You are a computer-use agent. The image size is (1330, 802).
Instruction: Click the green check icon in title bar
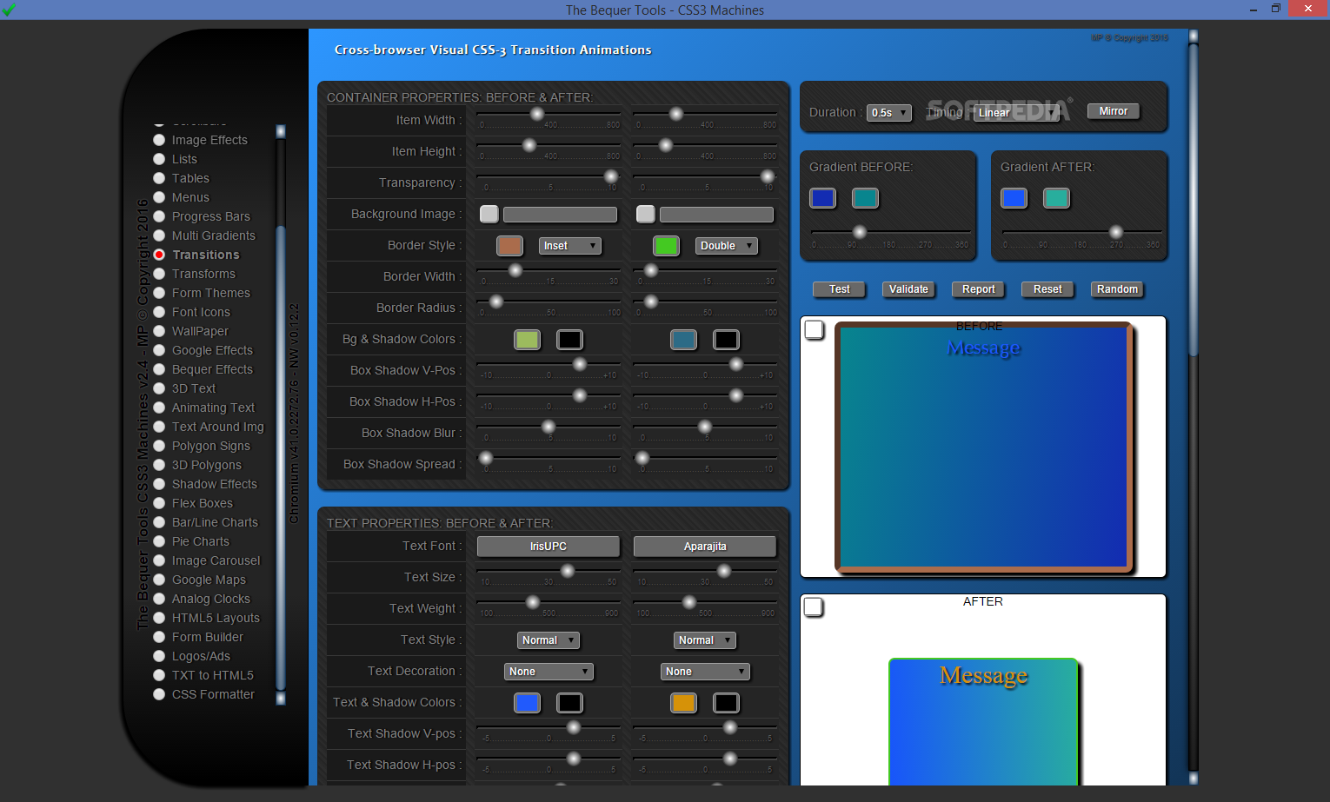point(9,10)
